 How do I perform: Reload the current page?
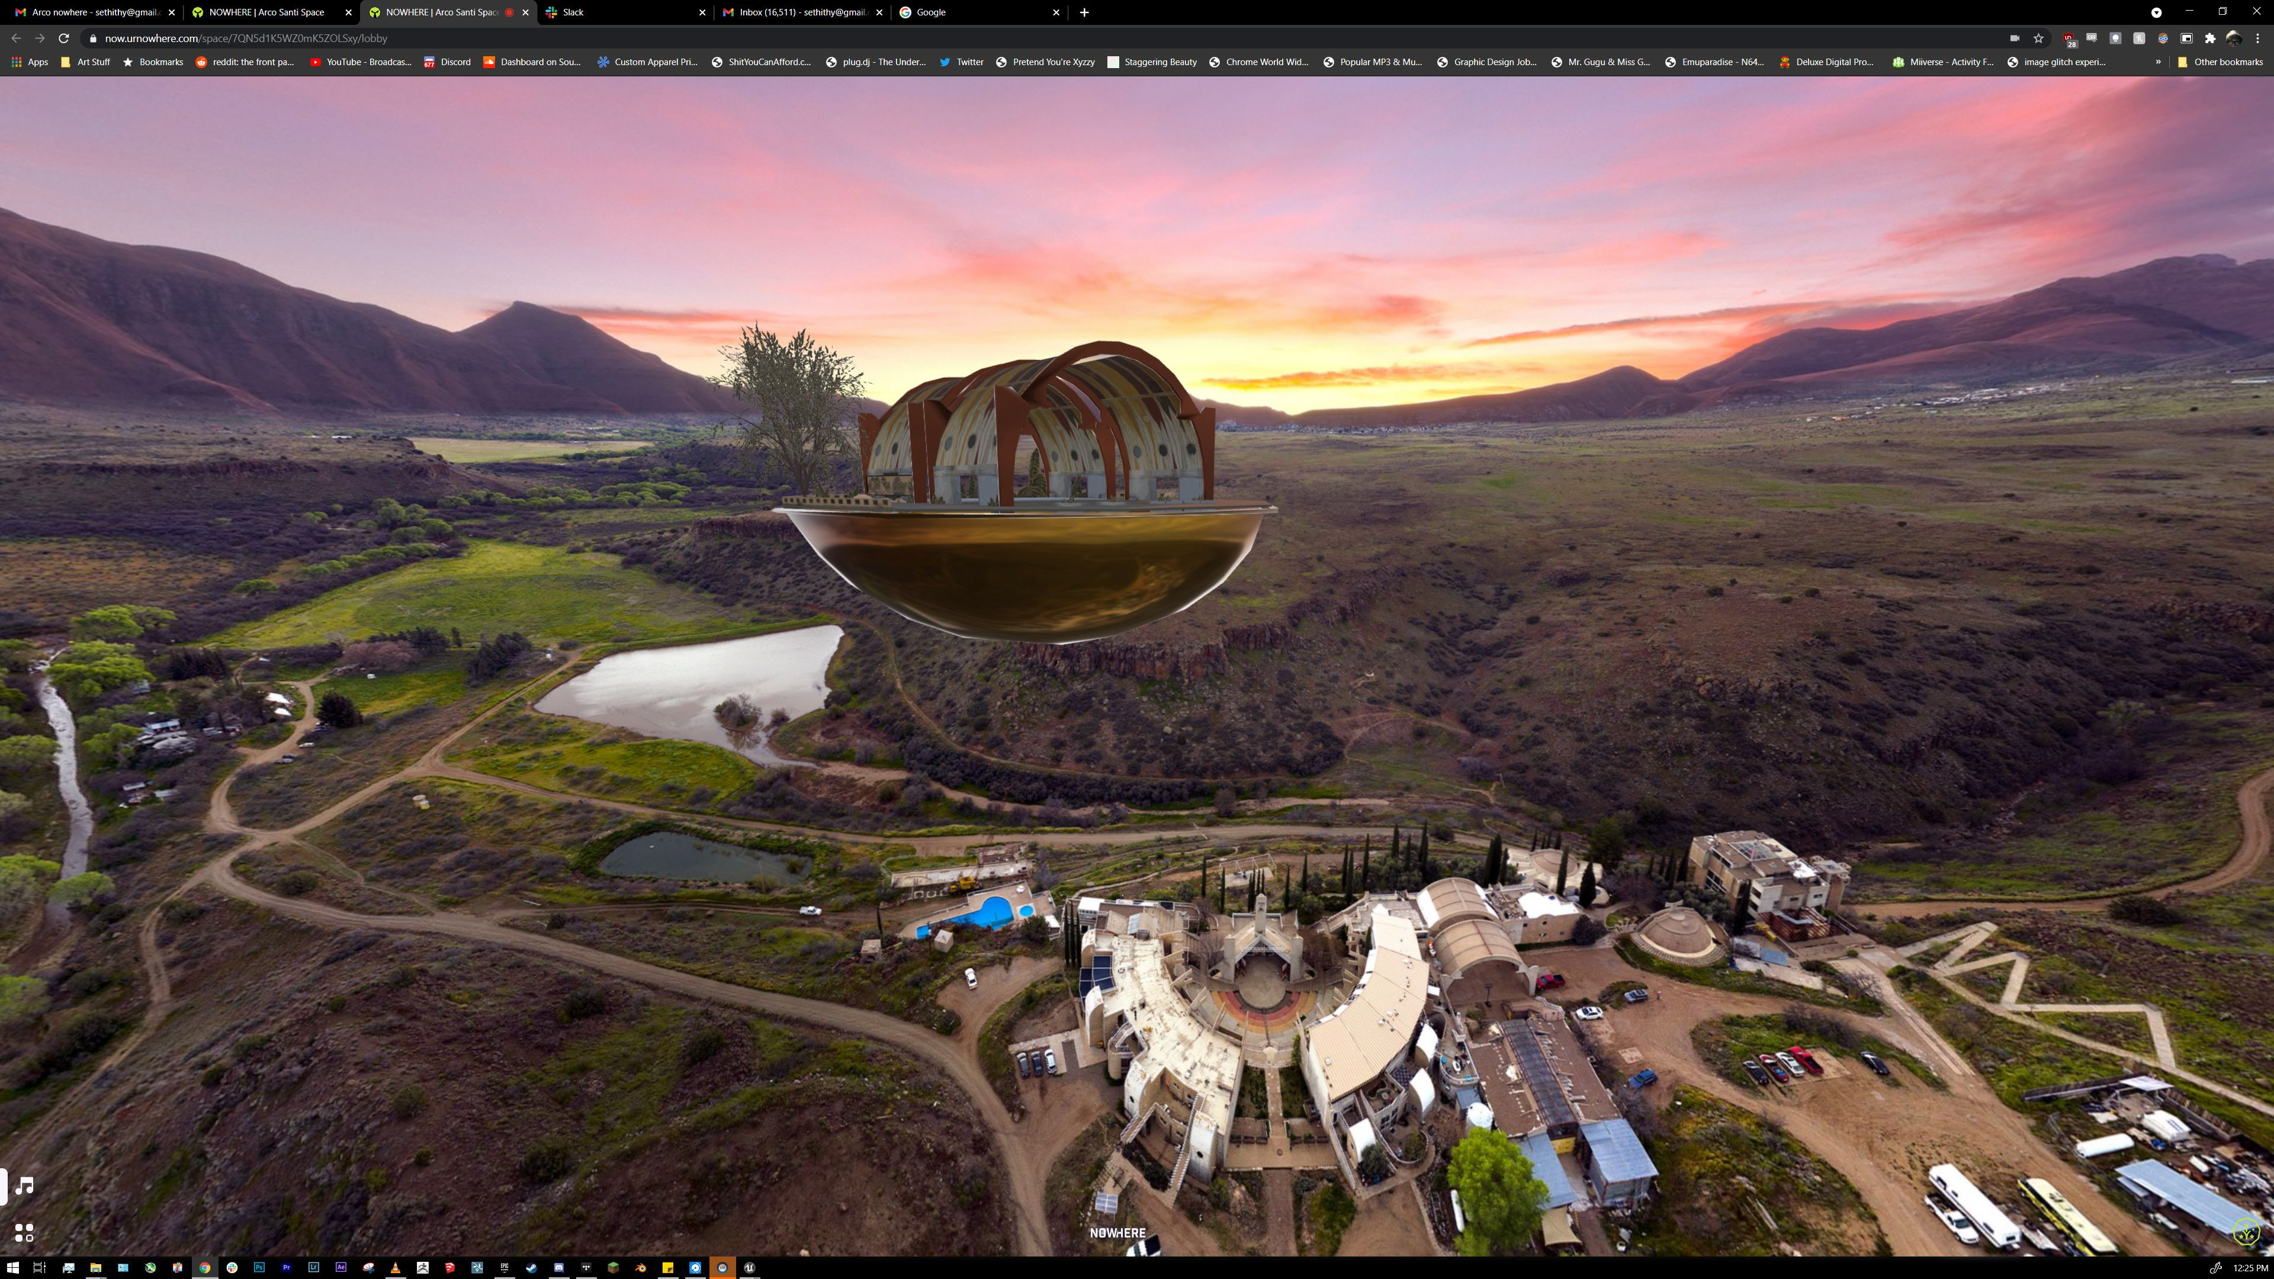(63, 38)
